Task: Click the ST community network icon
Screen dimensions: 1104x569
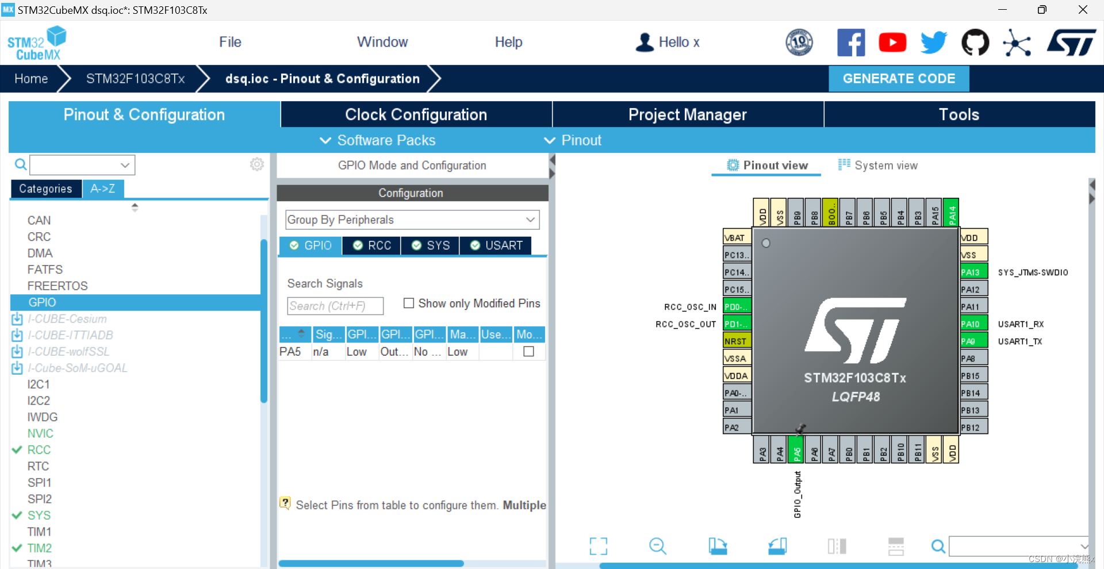Action: click(x=1017, y=43)
